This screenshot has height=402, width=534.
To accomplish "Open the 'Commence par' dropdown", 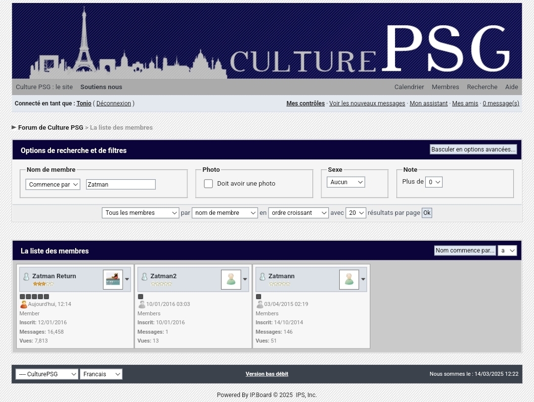I will (53, 185).
